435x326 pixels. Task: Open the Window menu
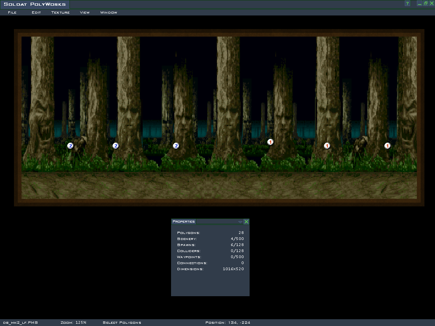109,12
